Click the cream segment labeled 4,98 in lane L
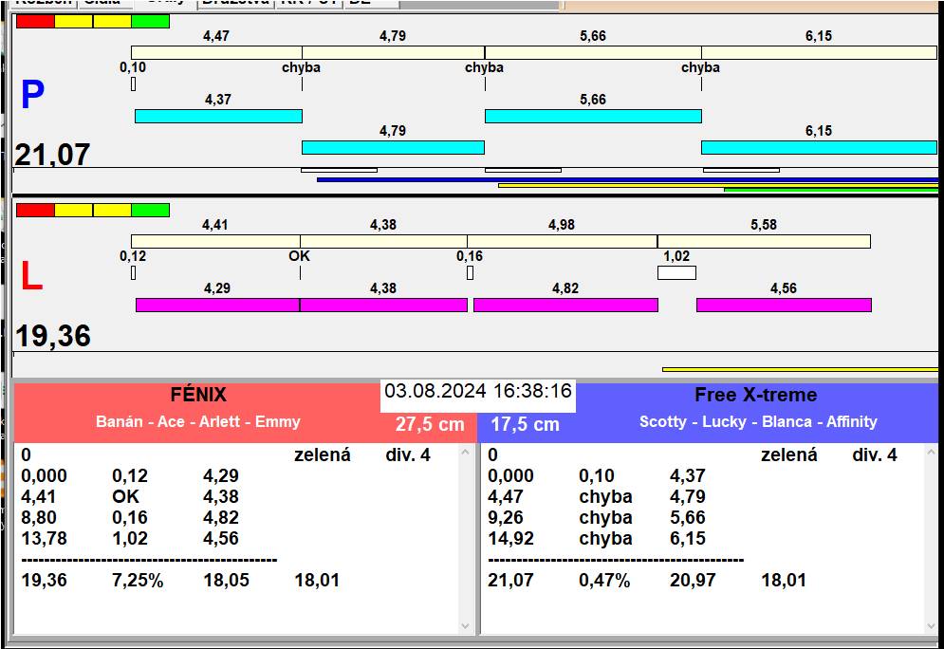This screenshot has width=944, height=649. [563, 241]
